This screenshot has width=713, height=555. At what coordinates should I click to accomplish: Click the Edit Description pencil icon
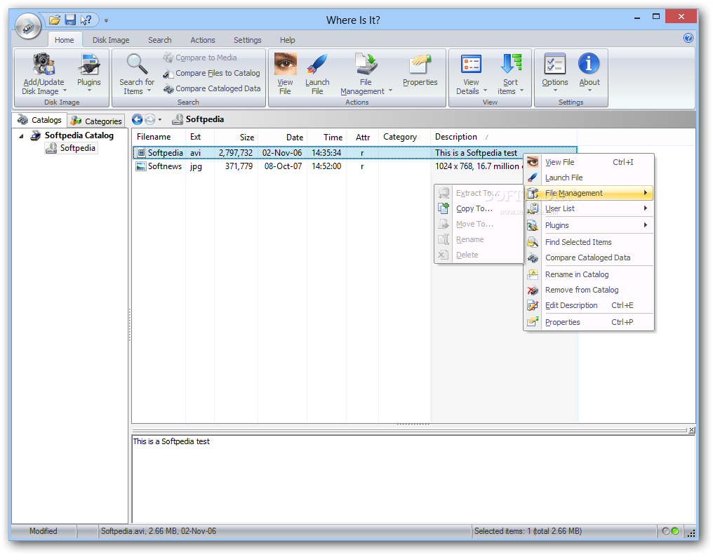(x=533, y=305)
